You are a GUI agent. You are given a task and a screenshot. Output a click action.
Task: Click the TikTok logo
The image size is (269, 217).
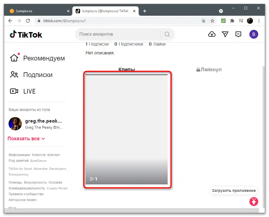tap(26, 34)
